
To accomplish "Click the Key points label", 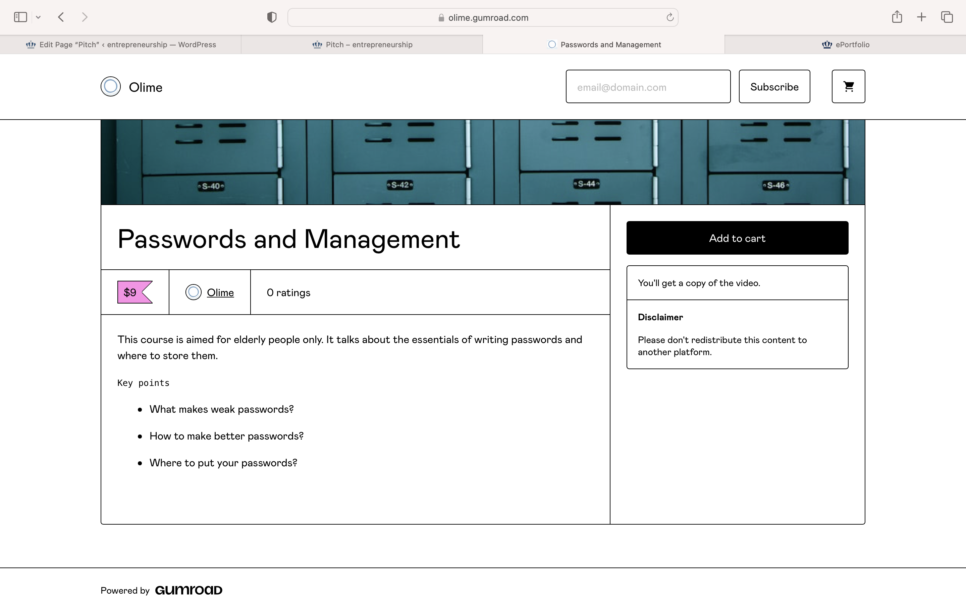I will 143,383.
